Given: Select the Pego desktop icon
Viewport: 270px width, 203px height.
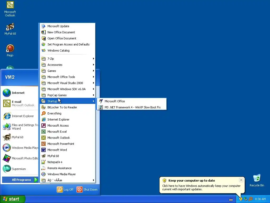Looking at the screenshot, I should [x=10, y=50].
